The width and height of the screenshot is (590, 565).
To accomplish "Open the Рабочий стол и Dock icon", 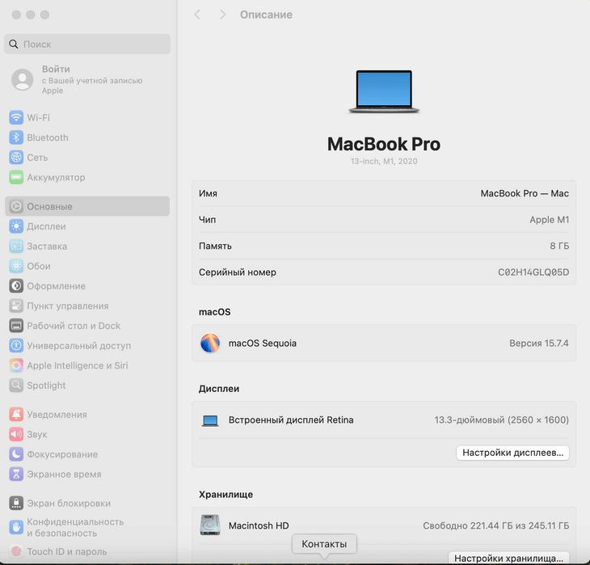I will [16, 326].
